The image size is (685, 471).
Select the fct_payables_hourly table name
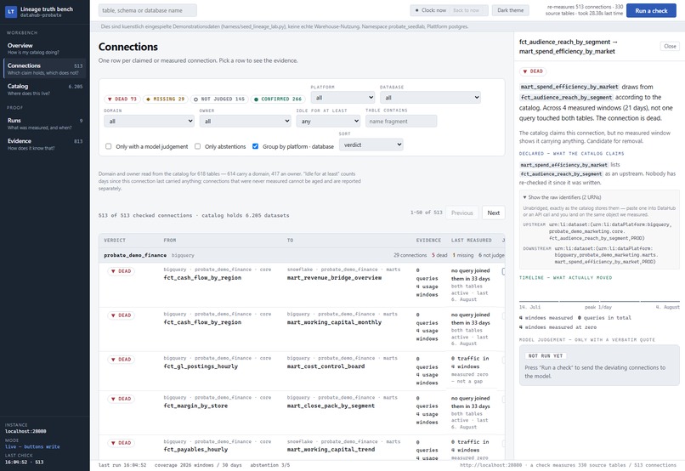[195, 450]
